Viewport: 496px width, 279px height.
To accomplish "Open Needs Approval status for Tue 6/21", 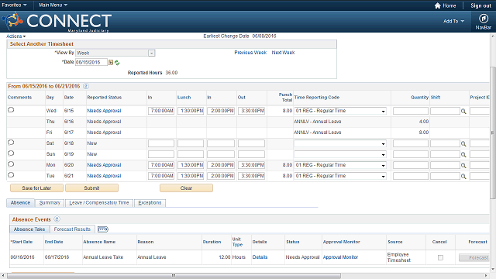I will click(x=104, y=176).
